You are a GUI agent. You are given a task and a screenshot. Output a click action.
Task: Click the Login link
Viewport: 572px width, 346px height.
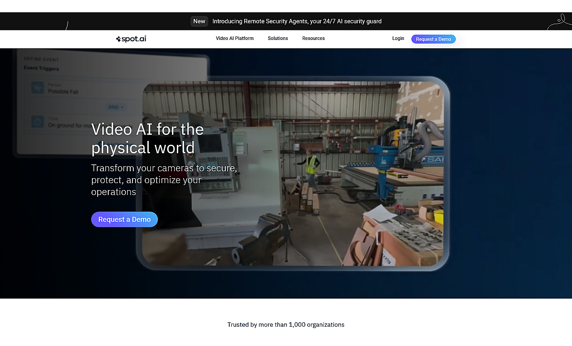coord(398,38)
